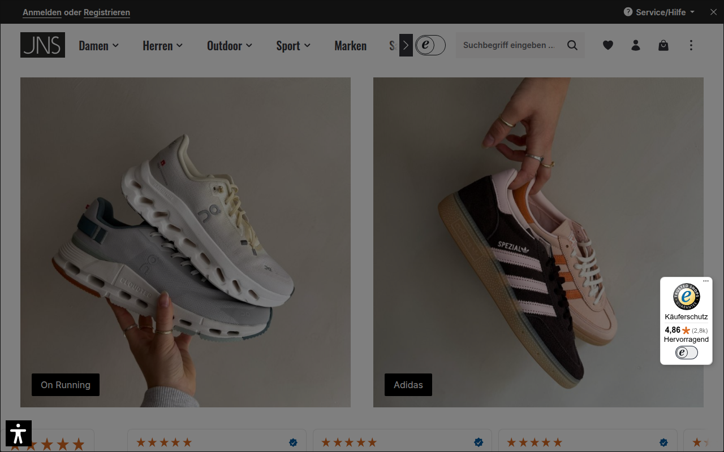Image resolution: width=724 pixels, height=452 pixels.
Task: Open the wishlist heart icon
Action: coord(608,45)
